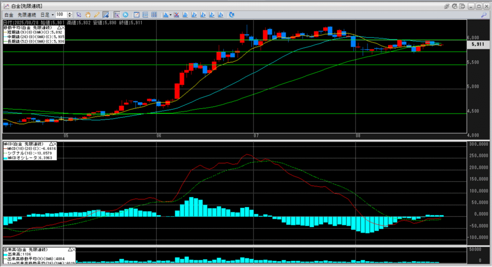Open the wrench settings icon
492x267 pixels.
click(x=484, y=15)
